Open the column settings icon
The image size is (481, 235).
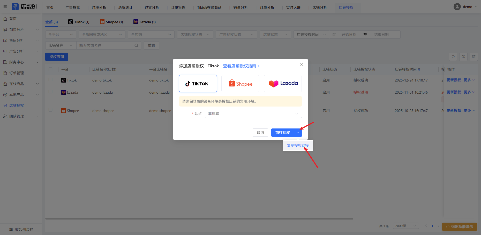coord(474,57)
